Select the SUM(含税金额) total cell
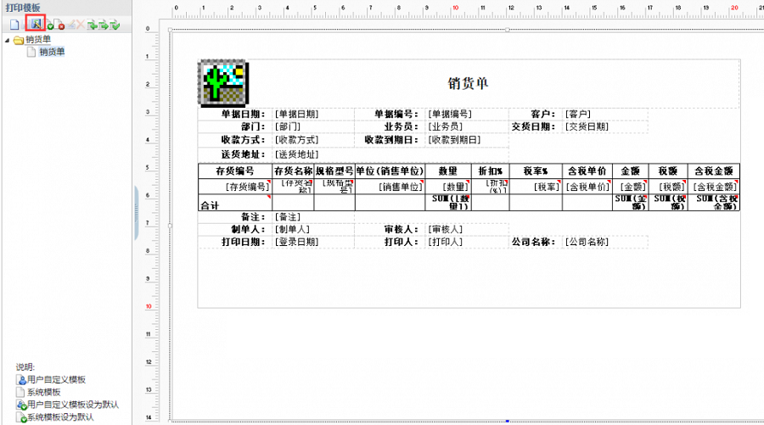 pyautogui.click(x=714, y=203)
